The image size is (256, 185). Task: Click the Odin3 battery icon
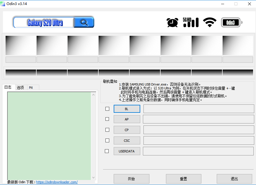click(x=231, y=22)
